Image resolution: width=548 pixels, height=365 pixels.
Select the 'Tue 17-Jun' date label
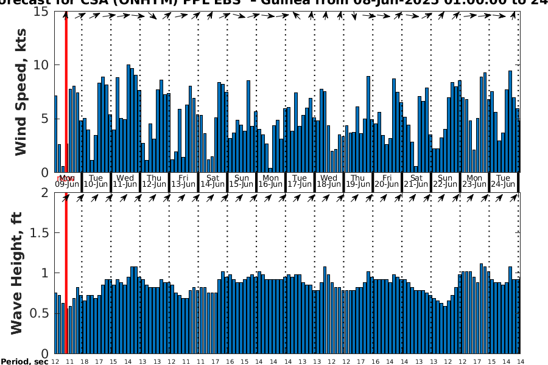300,181
